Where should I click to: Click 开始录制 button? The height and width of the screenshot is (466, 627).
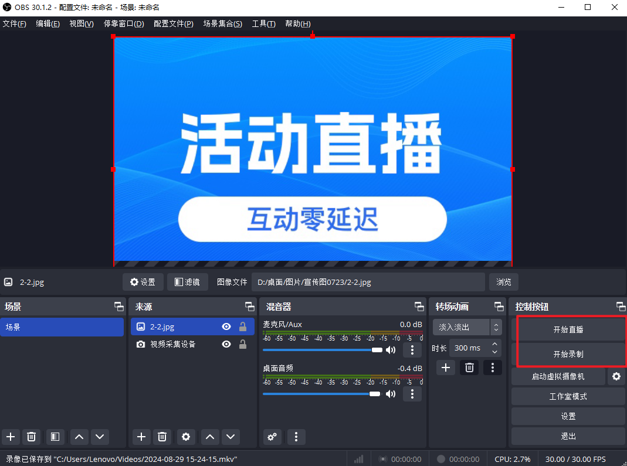[x=568, y=355]
